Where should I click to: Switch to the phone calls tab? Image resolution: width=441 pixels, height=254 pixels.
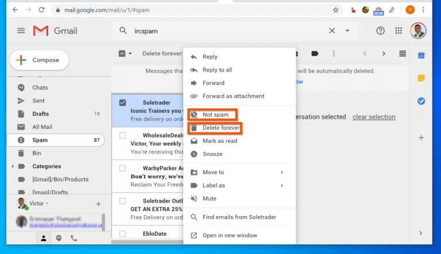pyautogui.click(x=73, y=239)
